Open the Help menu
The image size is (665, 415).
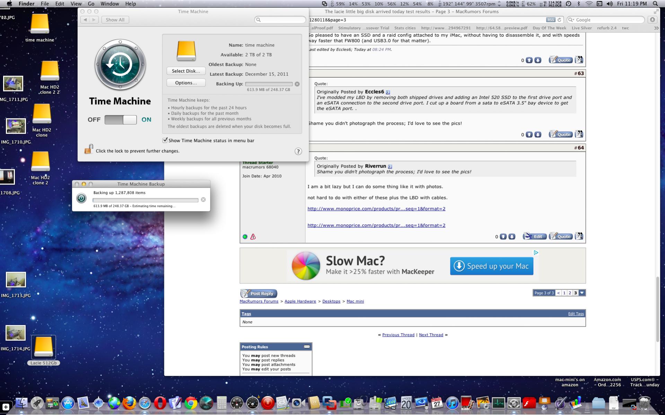[130, 4]
